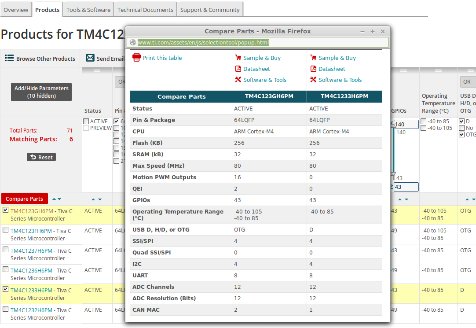Click the OR toggle above the USB column
476x328 pixels.
point(467,82)
